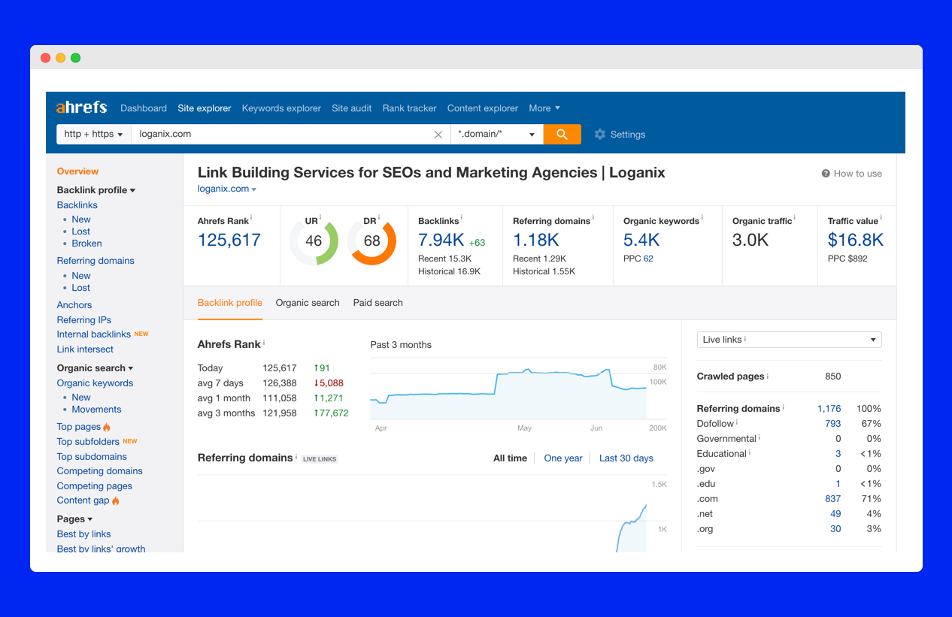Click info icon beside Referring domains stat card
The height and width of the screenshot is (617, 952).
point(593,218)
